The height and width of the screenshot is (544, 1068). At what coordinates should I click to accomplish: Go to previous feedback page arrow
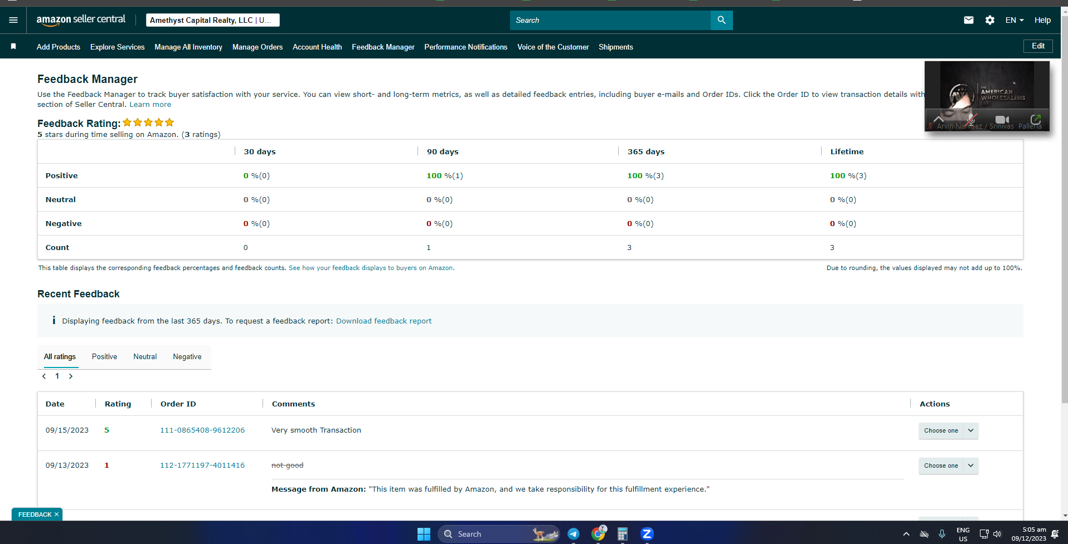tap(44, 376)
